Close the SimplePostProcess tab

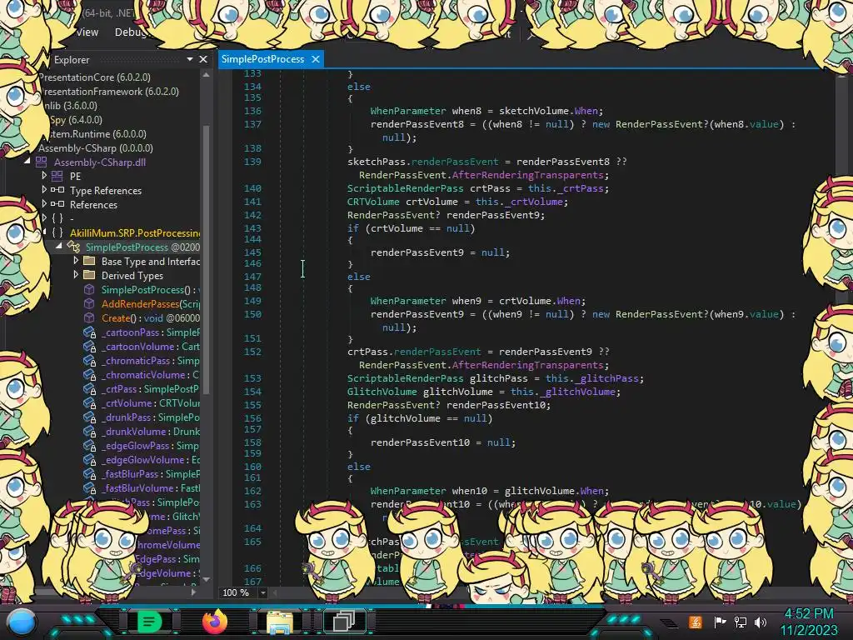316,59
